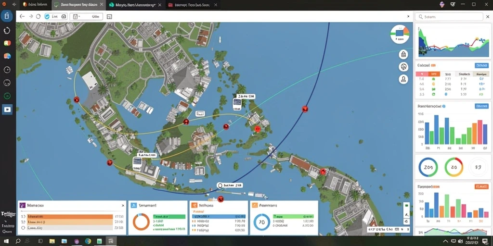
Task: Click the globe round button on the map
Action: coord(403,66)
